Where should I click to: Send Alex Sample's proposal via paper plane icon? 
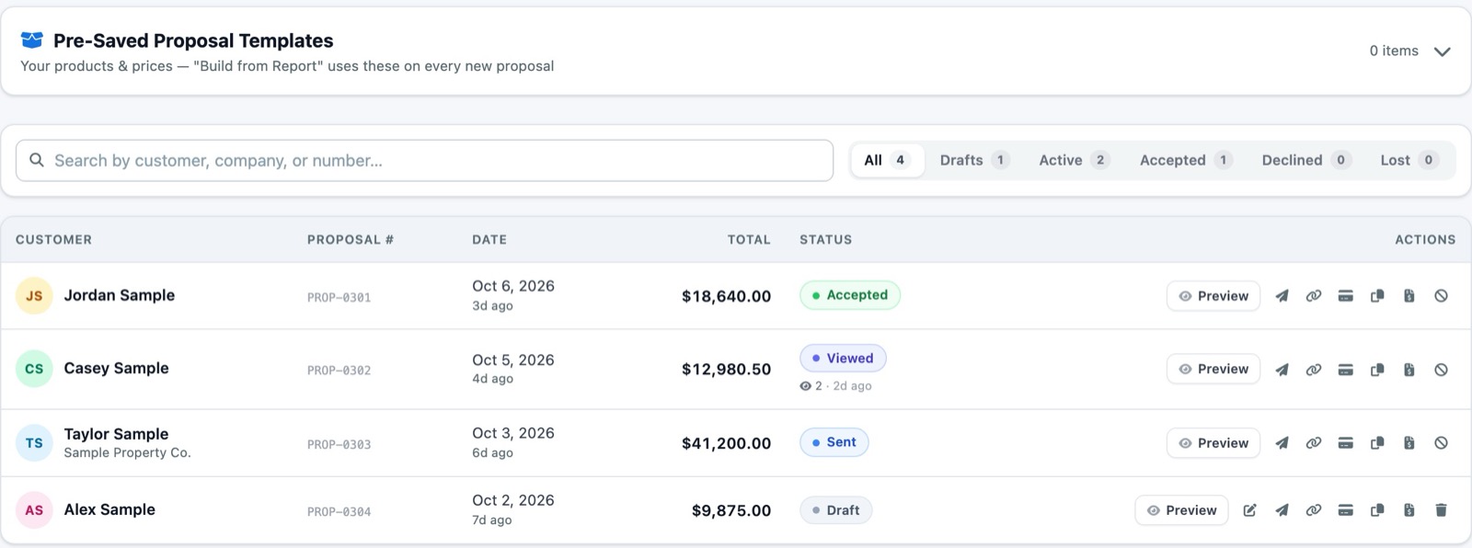click(x=1282, y=510)
